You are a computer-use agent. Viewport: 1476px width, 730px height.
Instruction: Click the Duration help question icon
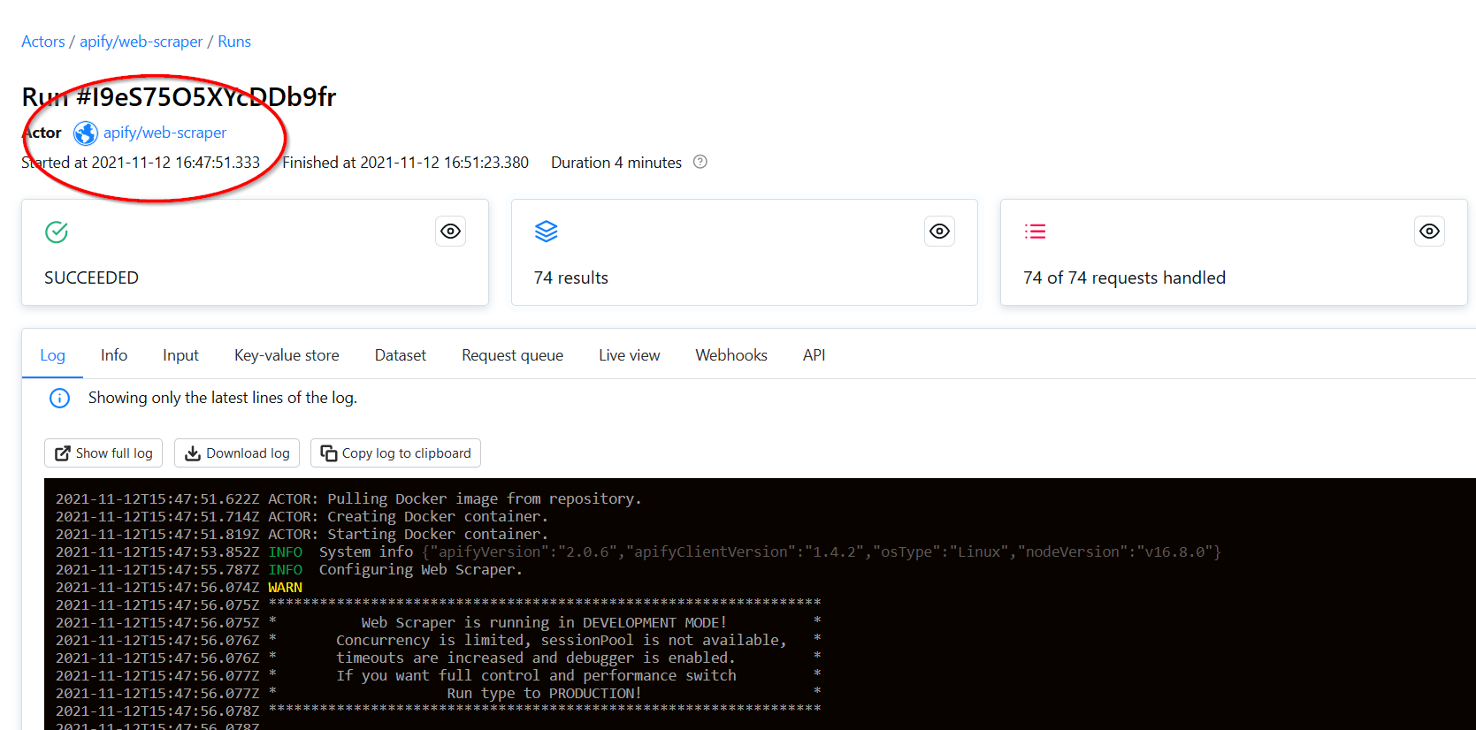click(700, 162)
